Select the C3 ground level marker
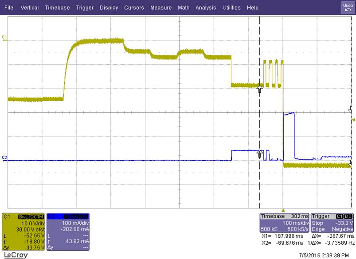356x259 pixels. [x=4, y=158]
